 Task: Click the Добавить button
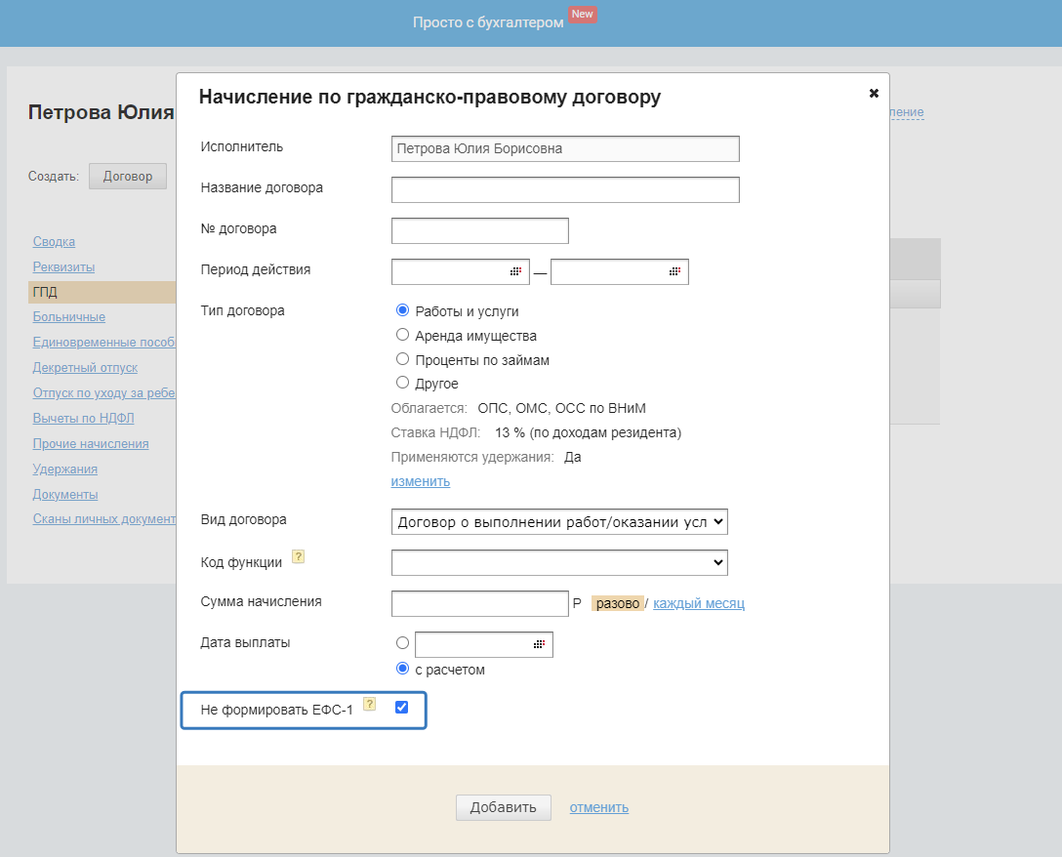click(x=503, y=807)
